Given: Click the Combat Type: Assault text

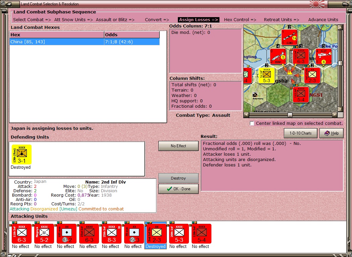Looking at the screenshot, I should click(203, 115).
